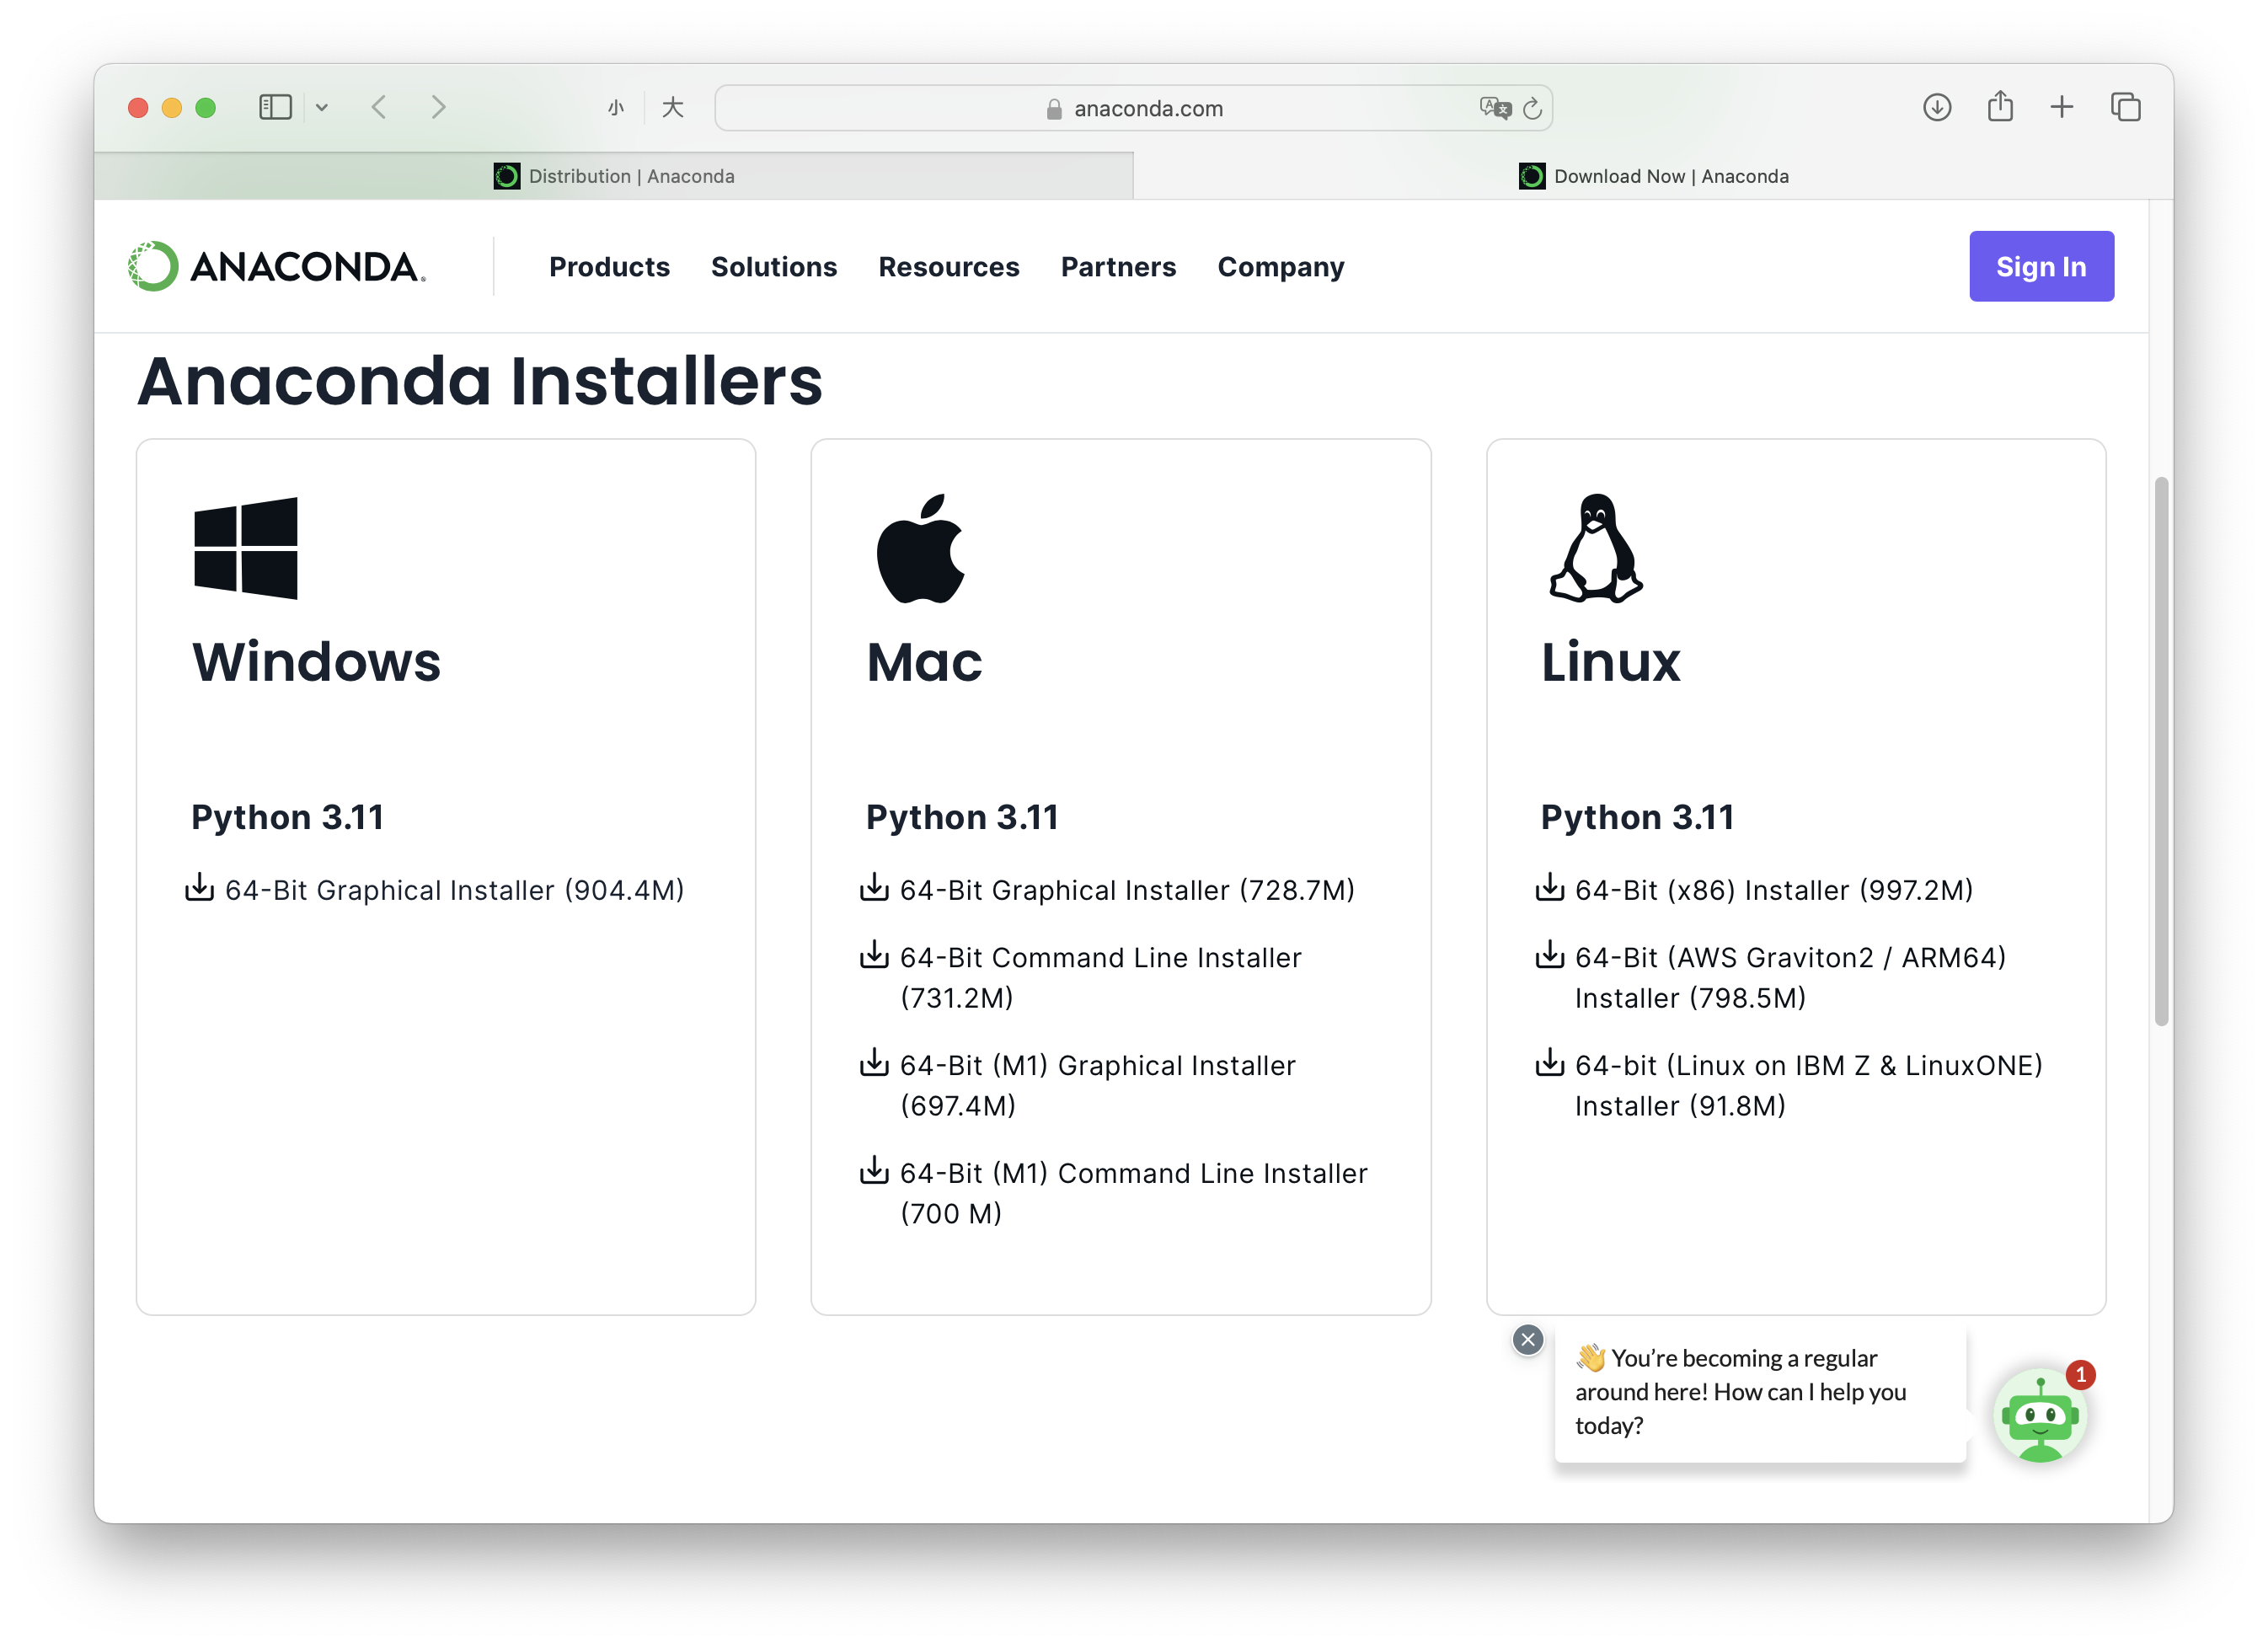
Task: Click download icon beside ARM64 Installer
Action: 1550,955
